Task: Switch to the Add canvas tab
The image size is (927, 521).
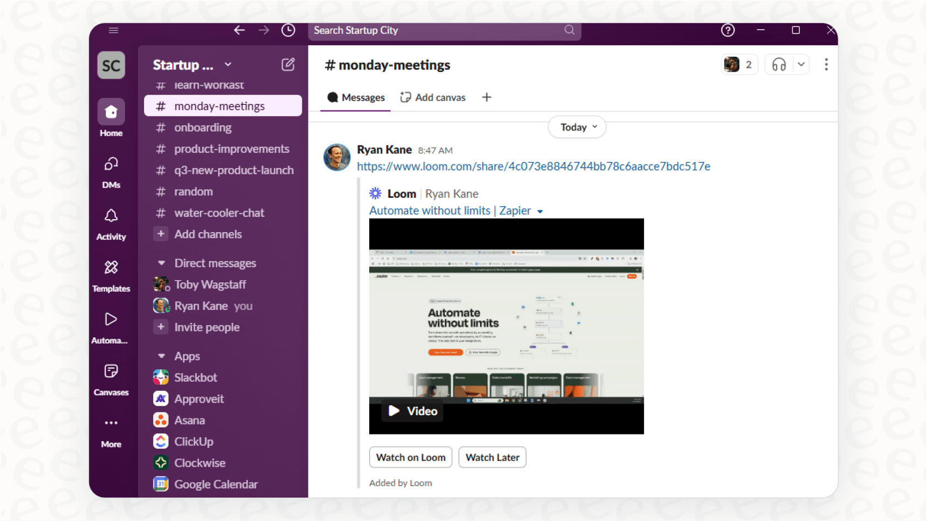Action: pos(433,97)
